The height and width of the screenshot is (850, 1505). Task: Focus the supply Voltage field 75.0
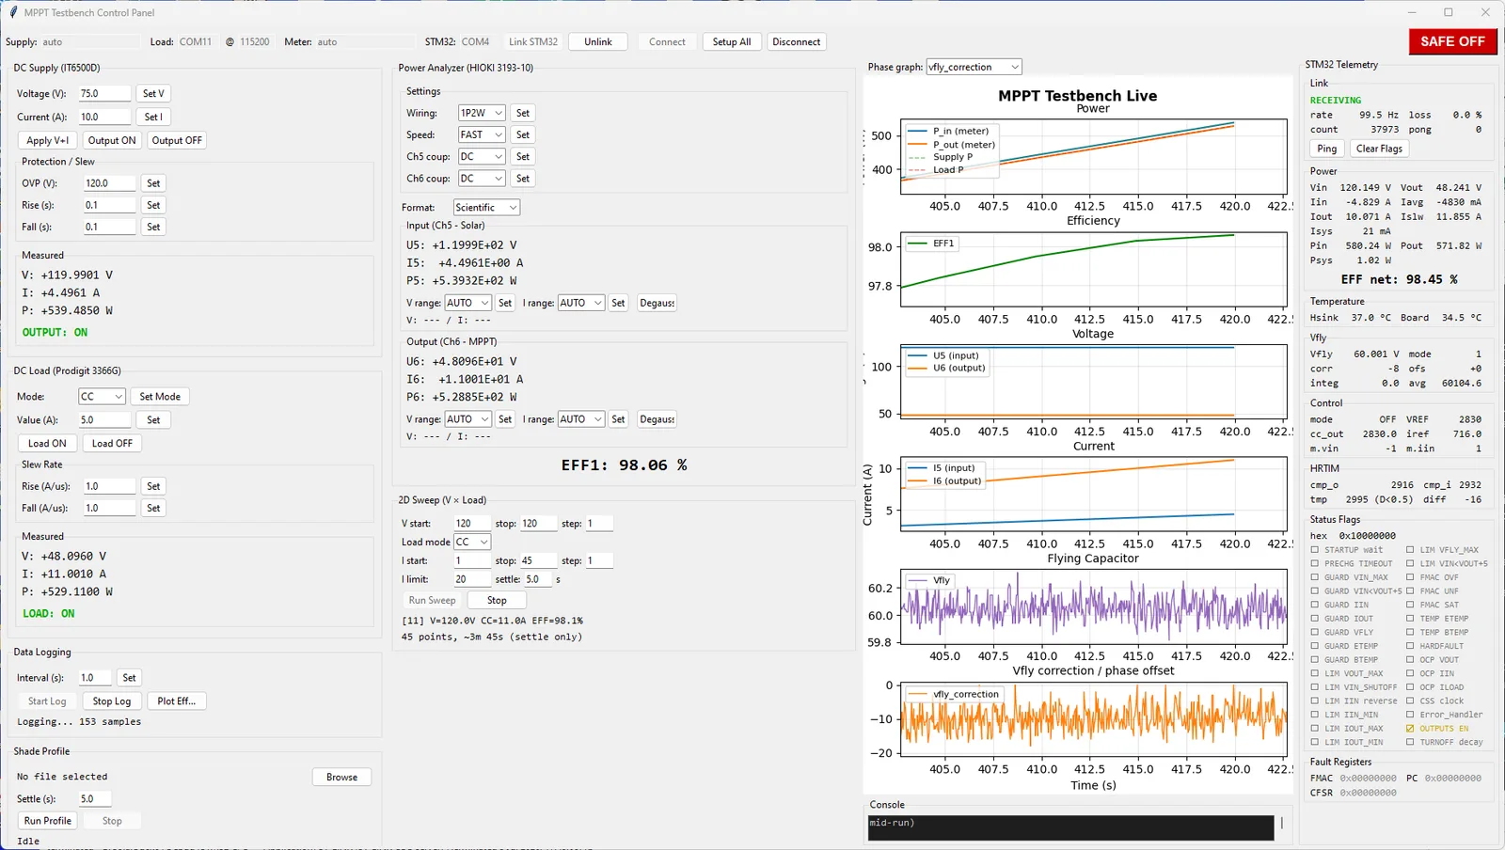coord(103,93)
